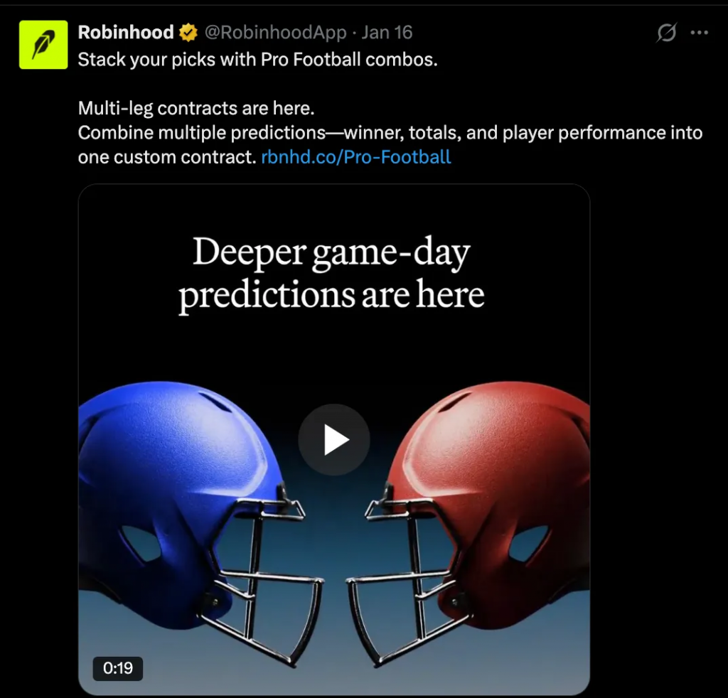Click the "Combine multiple predictions" sentence
The image size is (728, 698).
[390, 133]
